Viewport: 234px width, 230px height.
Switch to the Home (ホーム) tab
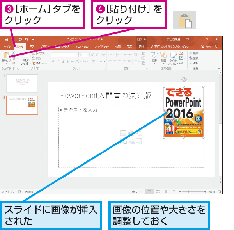tap(20, 47)
